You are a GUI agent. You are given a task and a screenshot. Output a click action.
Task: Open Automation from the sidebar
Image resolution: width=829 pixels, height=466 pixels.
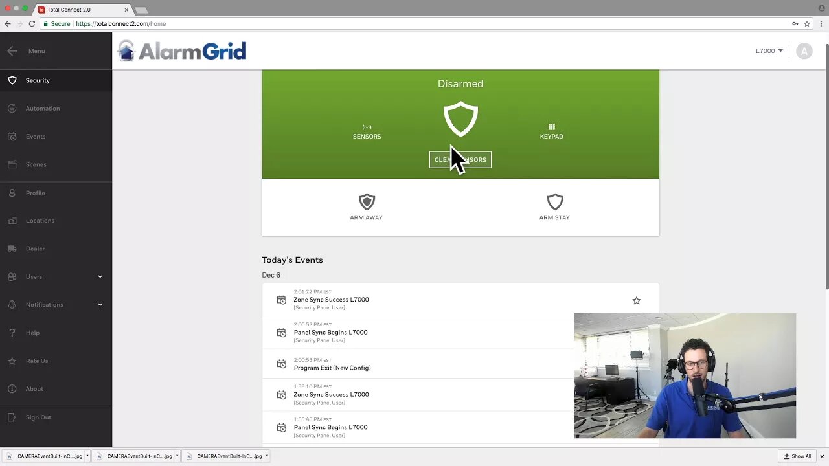pyautogui.click(x=56, y=108)
